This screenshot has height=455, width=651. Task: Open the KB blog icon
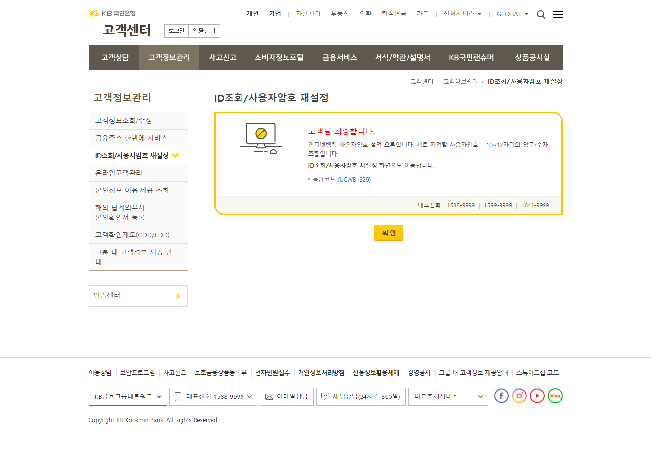(x=555, y=396)
